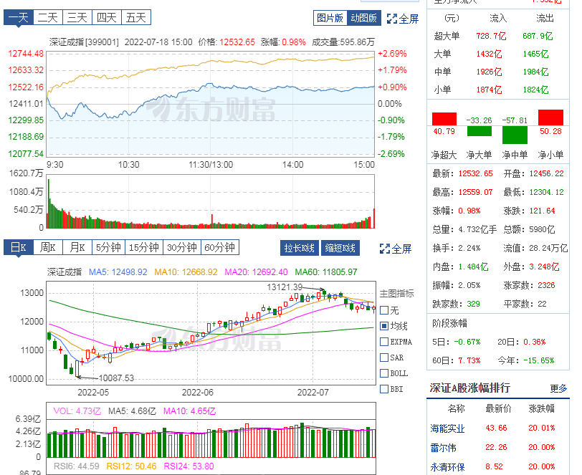Click the 拉长K线 stretch button
The image size is (582, 475).
[299, 248]
